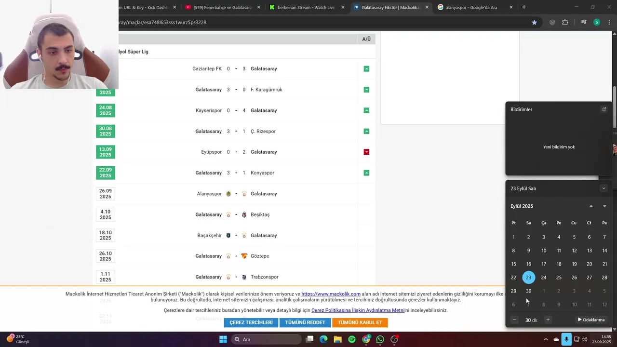This screenshot has width=617, height=347.
Task: Click the TÜMÜNÜ KABUL ET button
Action: (360, 322)
